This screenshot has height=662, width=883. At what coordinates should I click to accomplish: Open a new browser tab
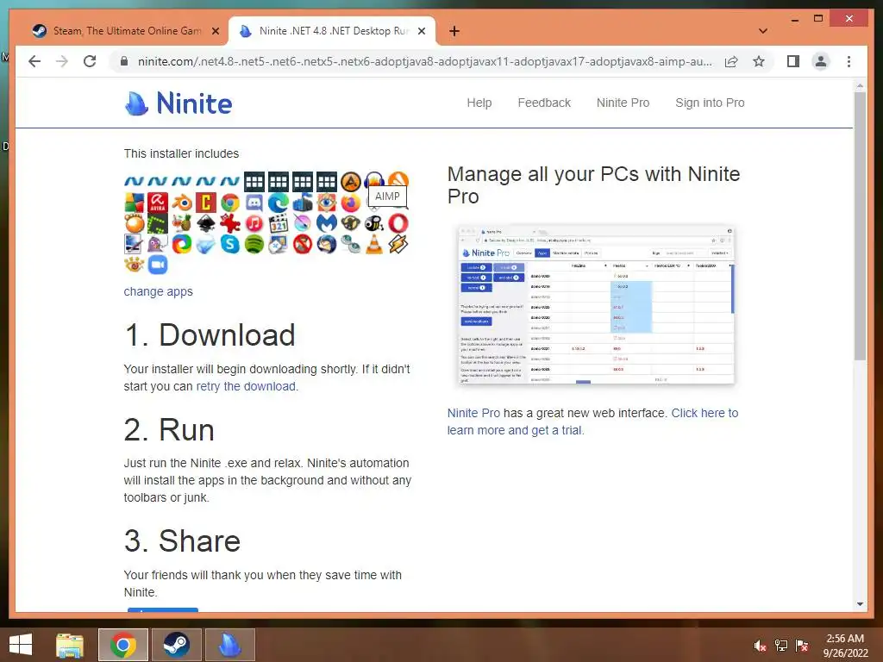(454, 31)
